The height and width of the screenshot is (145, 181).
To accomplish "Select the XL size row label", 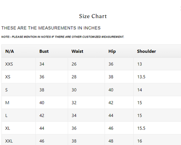I will point(8,128).
